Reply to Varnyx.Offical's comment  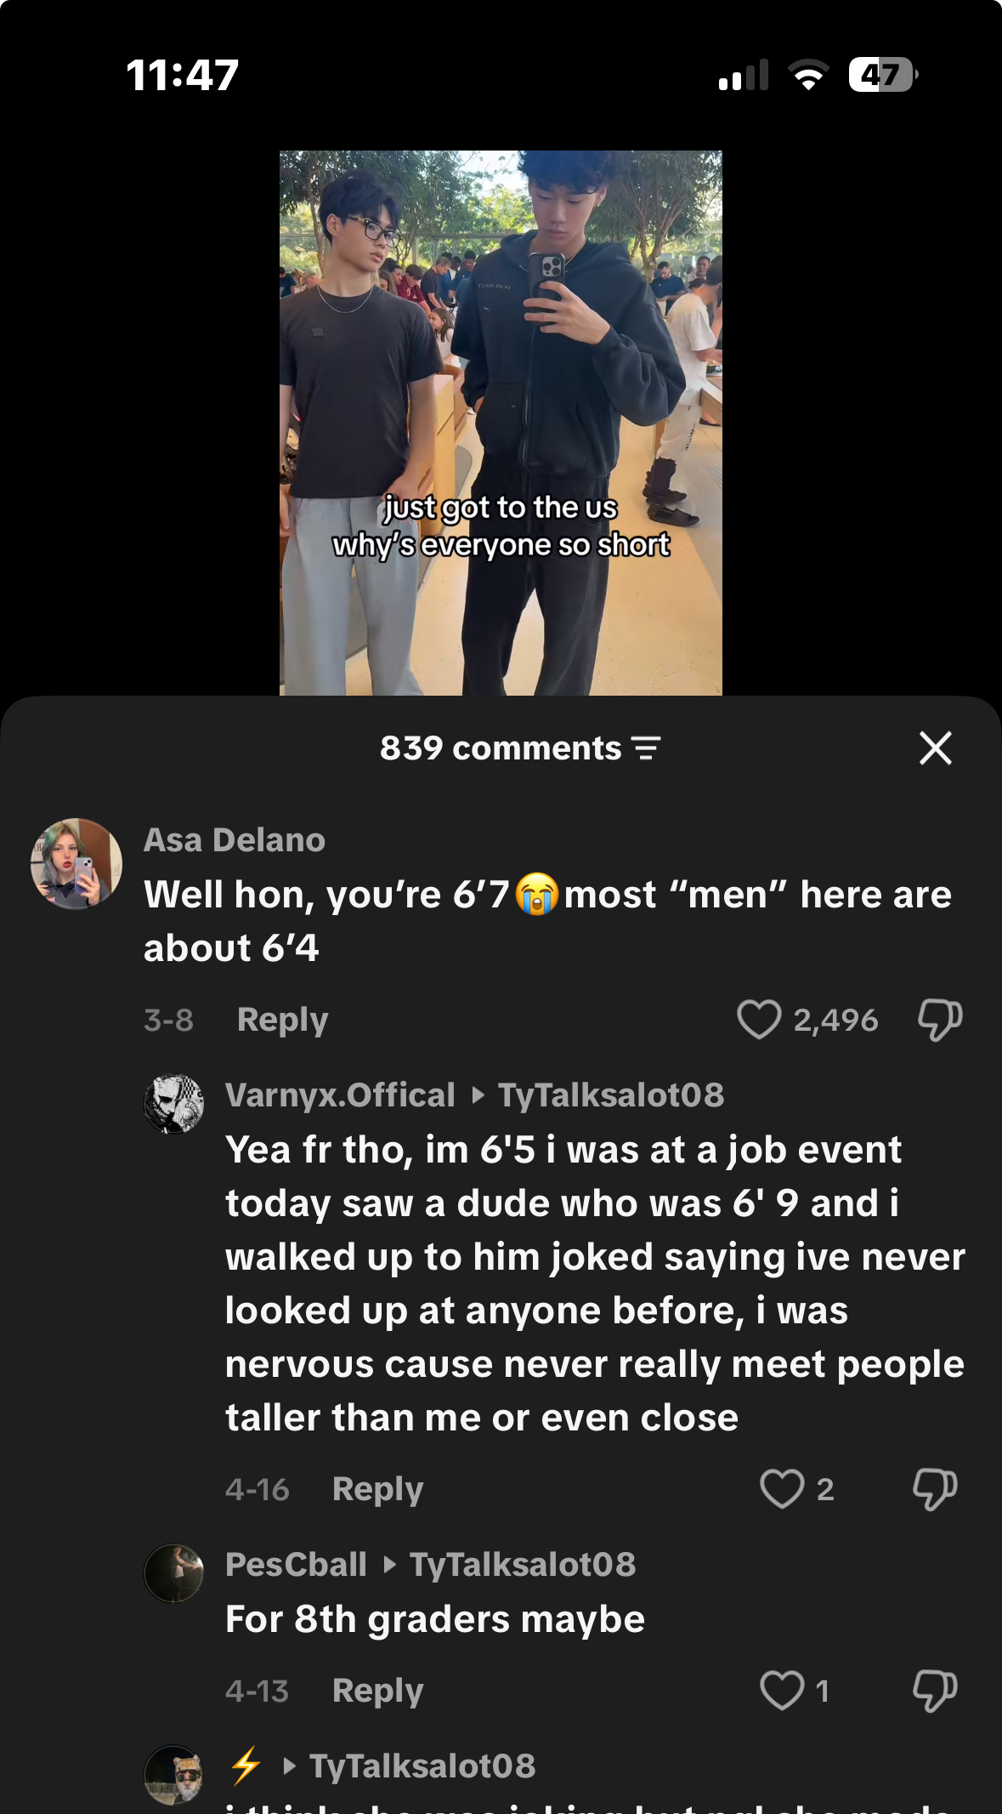coord(377,1489)
